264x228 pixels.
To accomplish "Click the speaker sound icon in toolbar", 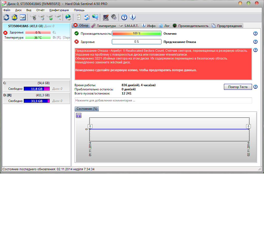I will pyautogui.click(x=114, y=17).
